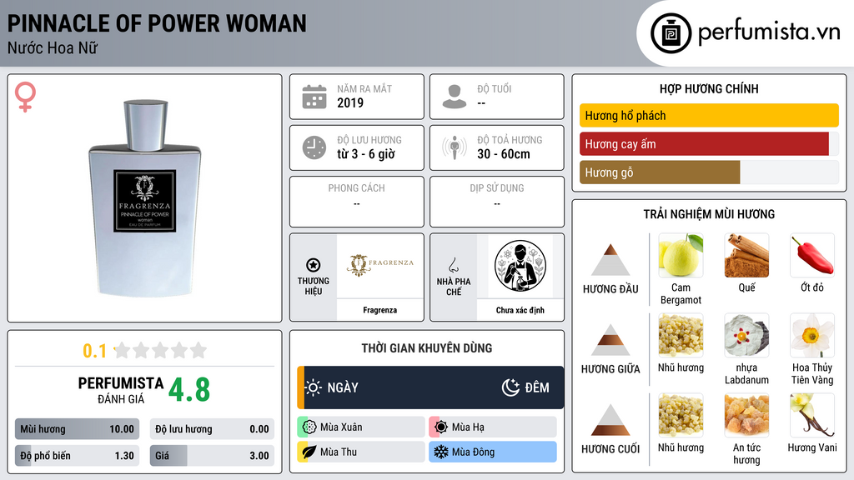
Task: Select the Mùa Thu season chip
Action: pyautogui.click(x=361, y=452)
